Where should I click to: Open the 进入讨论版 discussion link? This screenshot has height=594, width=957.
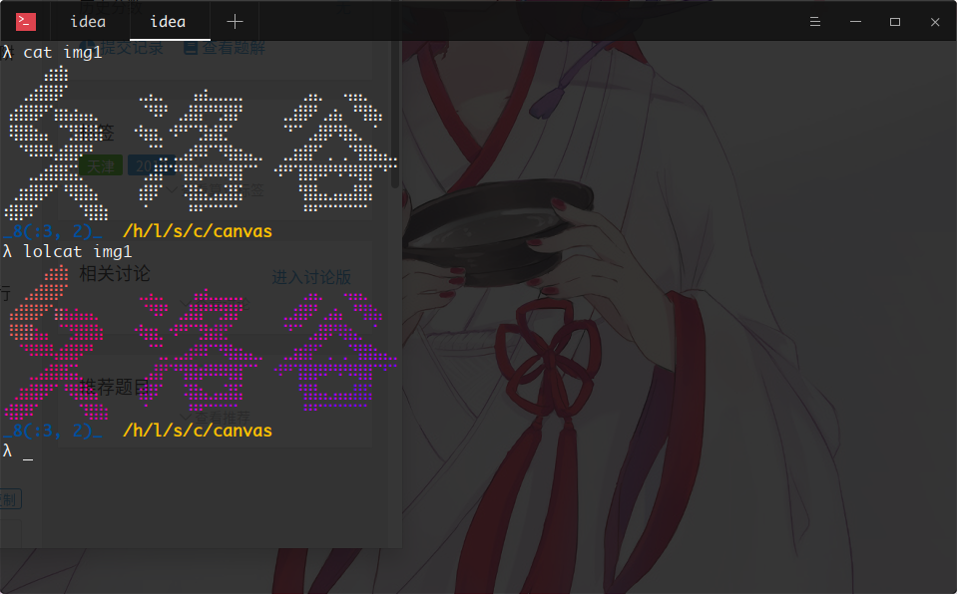point(312,276)
